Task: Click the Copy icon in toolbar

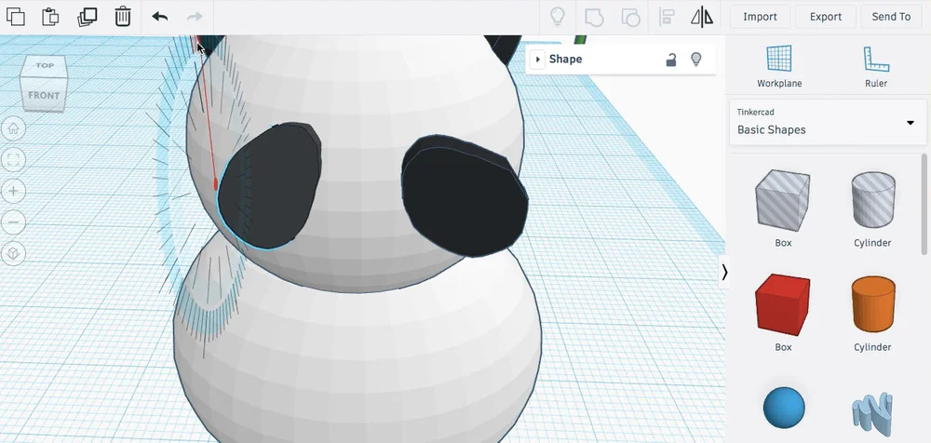Action: click(x=16, y=17)
